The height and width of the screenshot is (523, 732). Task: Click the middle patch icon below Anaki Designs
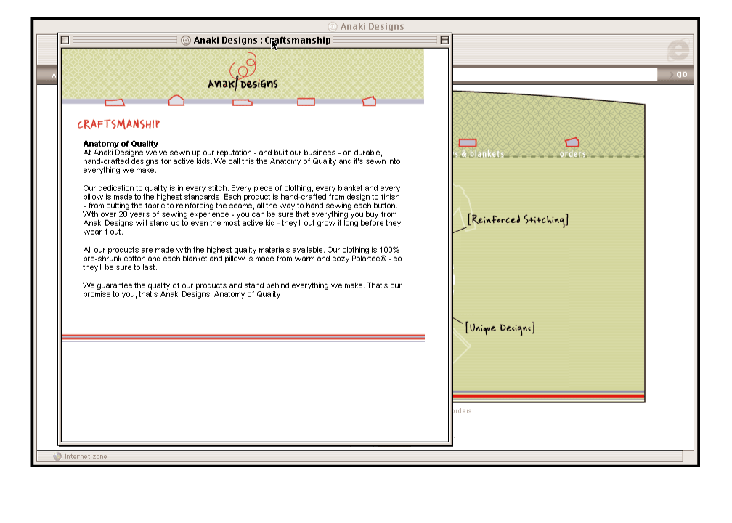pos(242,102)
